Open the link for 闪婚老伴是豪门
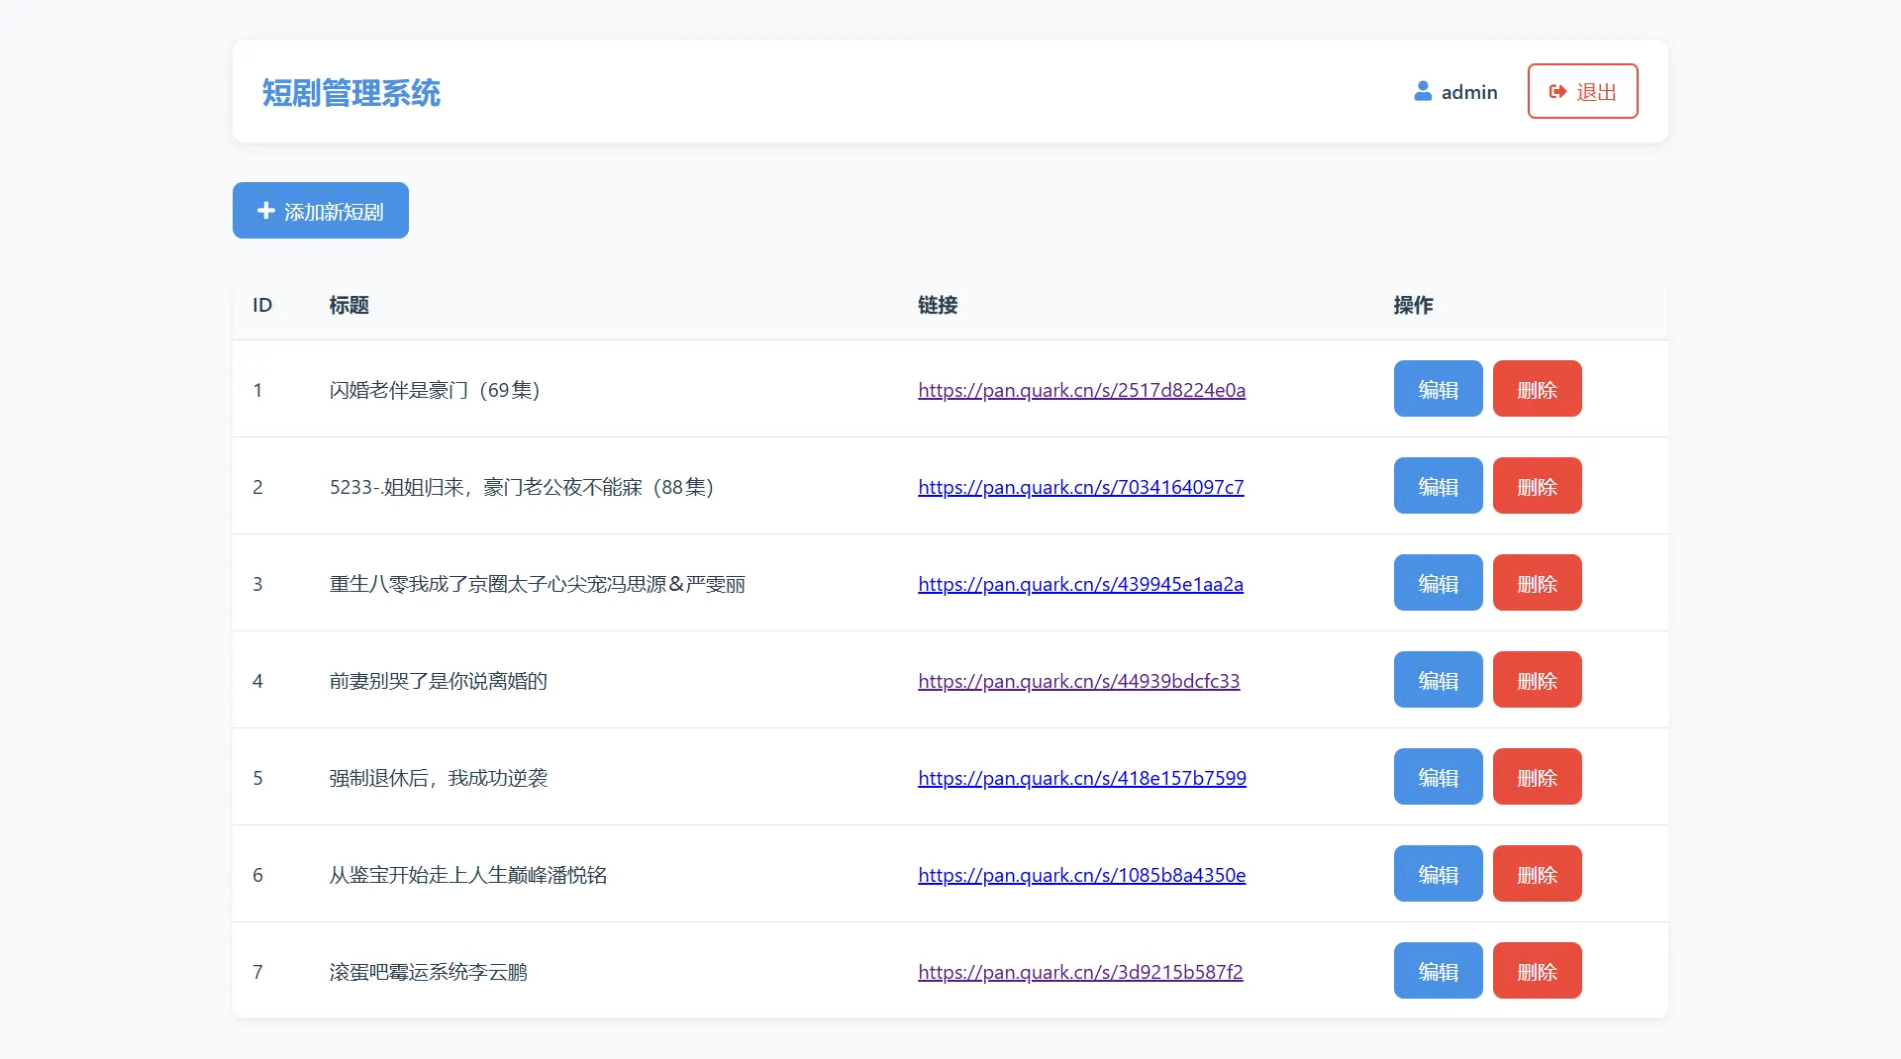1901x1059 pixels. tap(1081, 390)
